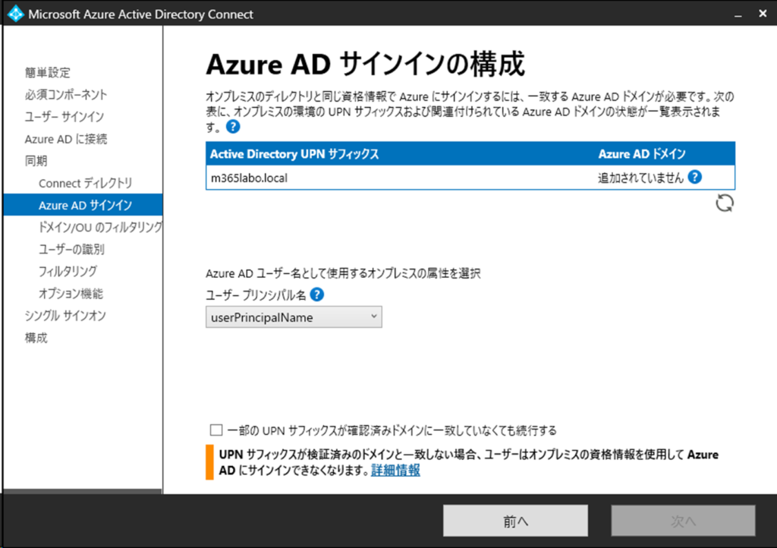The height and width of the screenshot is (548, 777).
Task: Open the userPrincipalName dropdown
Action: pos(294,317)
